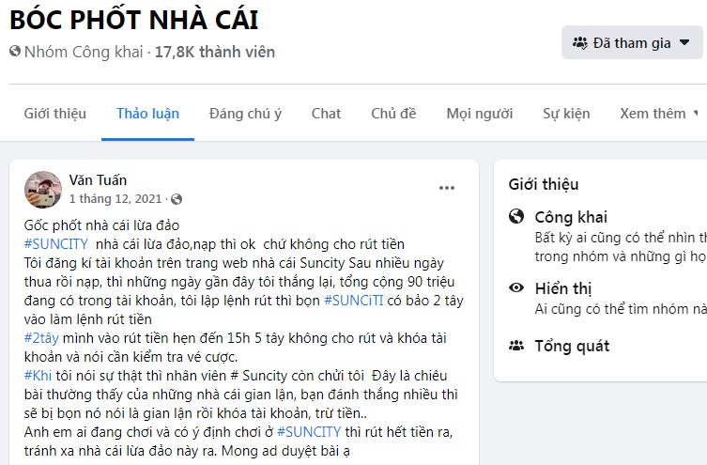Click the group people icon in Đã tham gia
This screenshot has width=707, height=465.
(x=580, y=43)
